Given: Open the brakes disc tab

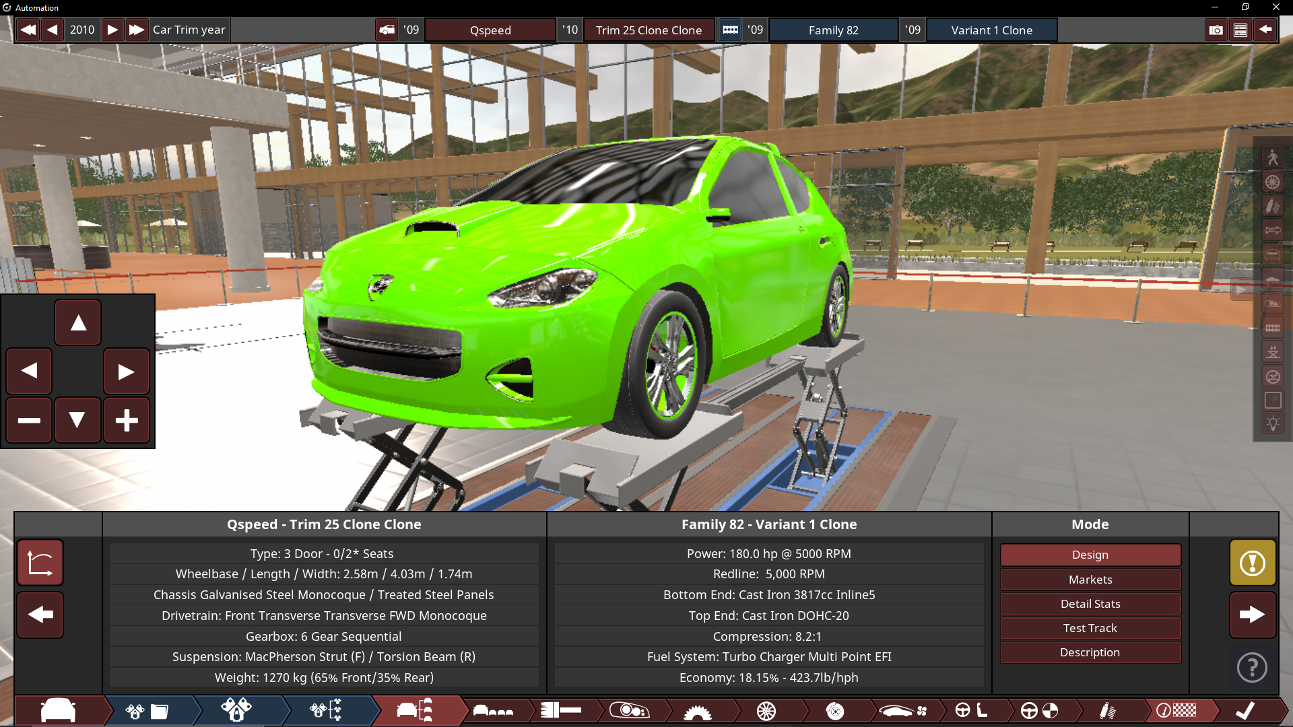Looking at the screenshot, I should pos(835,711).
